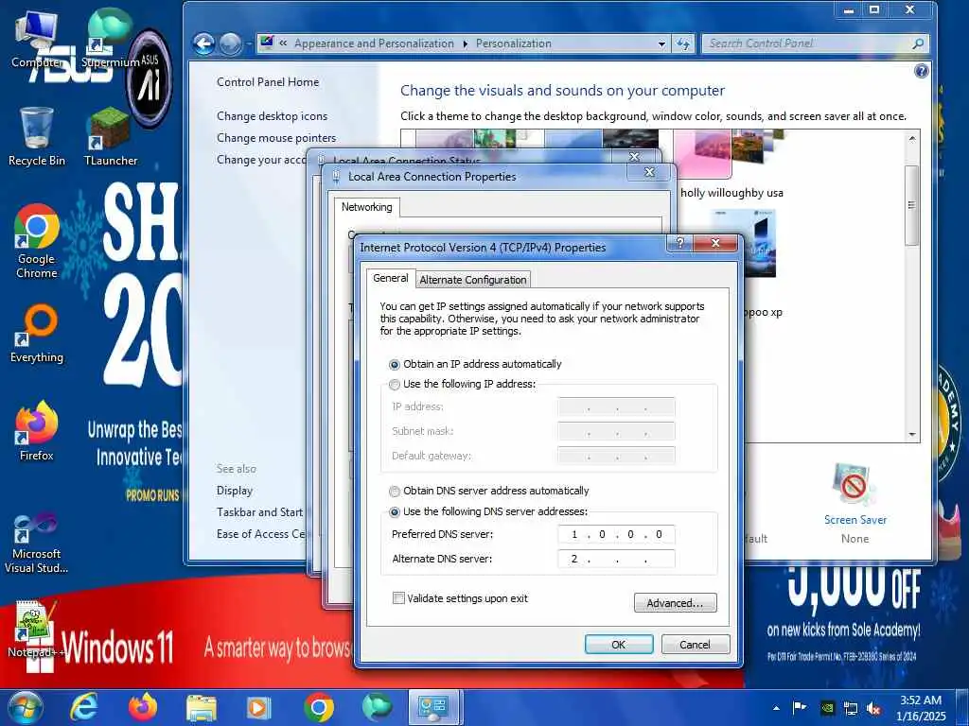
Task: Click the themes list scroll-down arrow
Action: click(912, 435)
